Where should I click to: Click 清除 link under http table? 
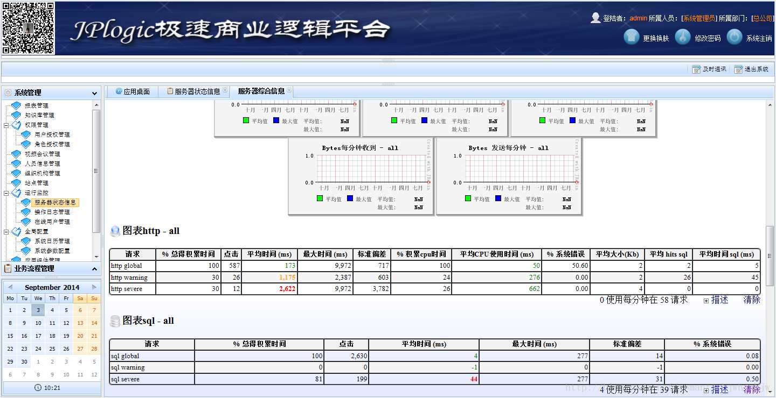point(752,300)
